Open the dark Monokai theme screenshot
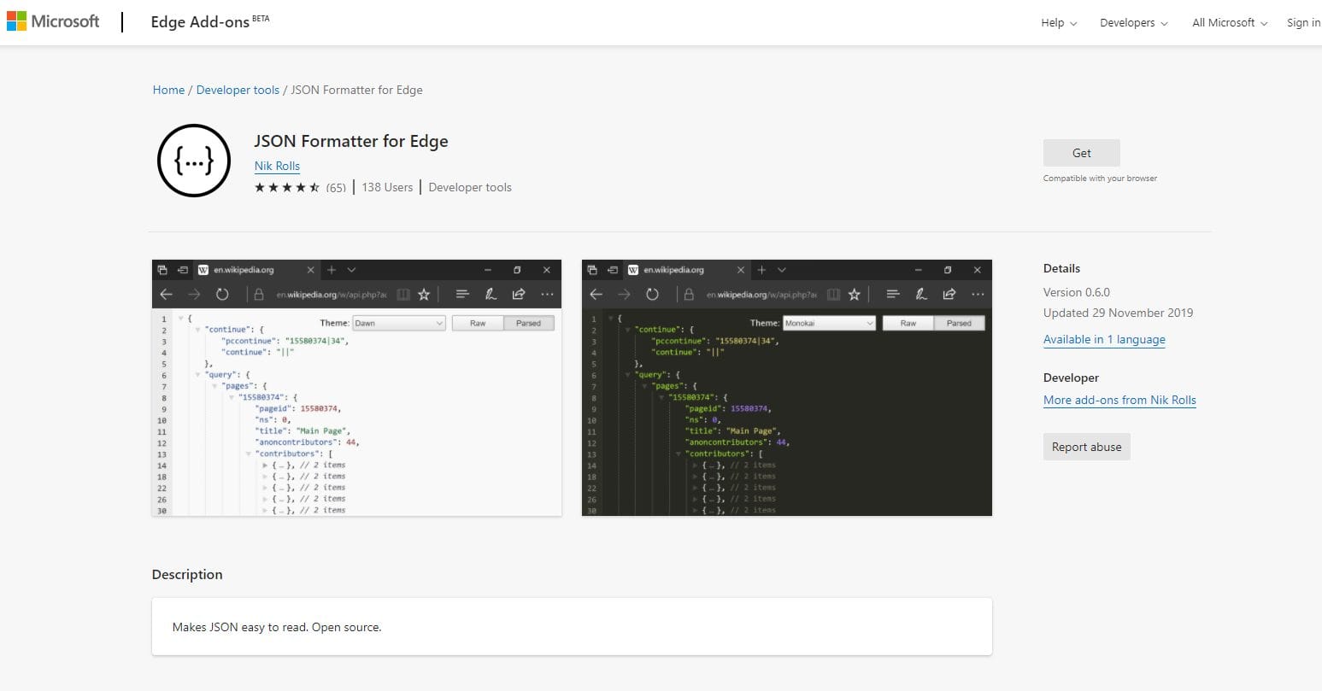The height and width of the screenshot is (691, 1322). [x=786, y=388]
